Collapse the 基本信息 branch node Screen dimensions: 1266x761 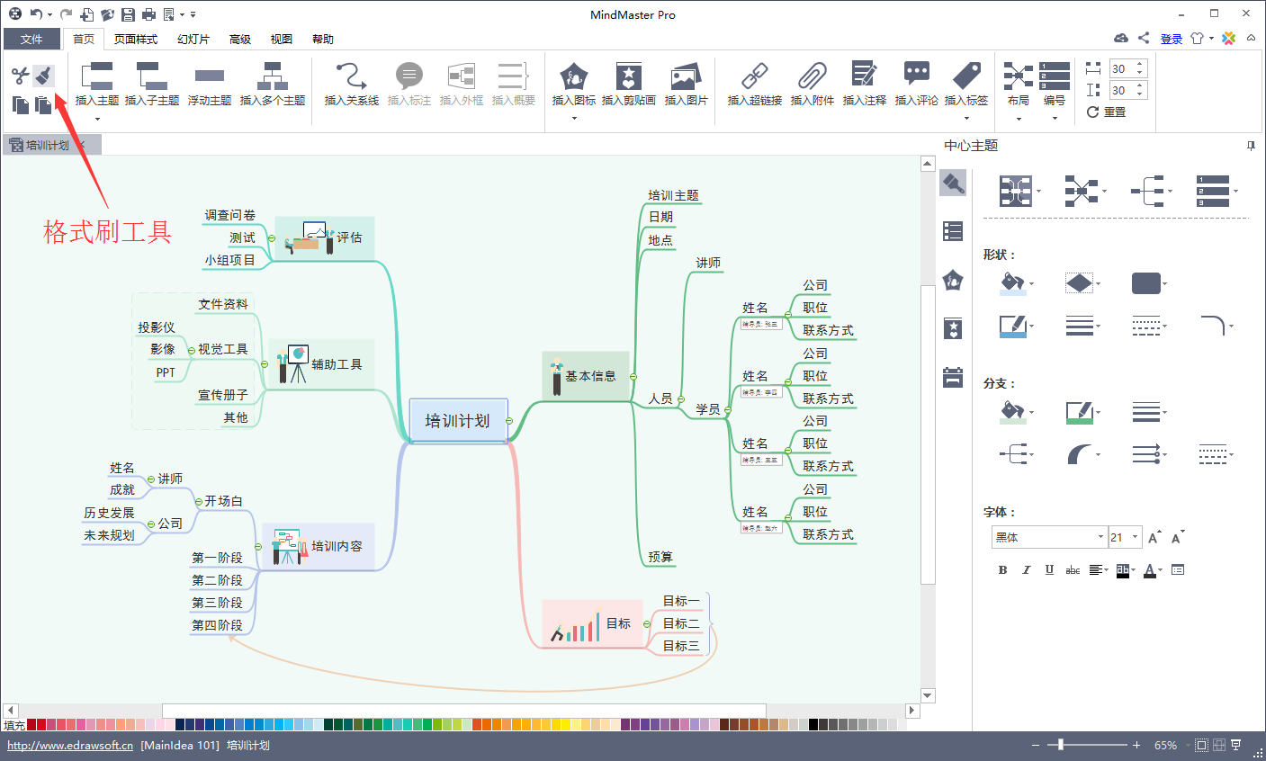(x=633, y=377)
